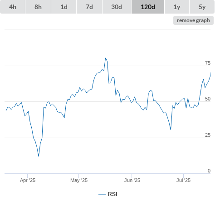Open the 5y time range
The width and height of the screenshot is (215, 206).
[x=202, y=7]
